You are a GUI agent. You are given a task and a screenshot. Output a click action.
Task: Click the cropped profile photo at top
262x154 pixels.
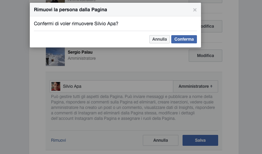click(x=55, y=1)
